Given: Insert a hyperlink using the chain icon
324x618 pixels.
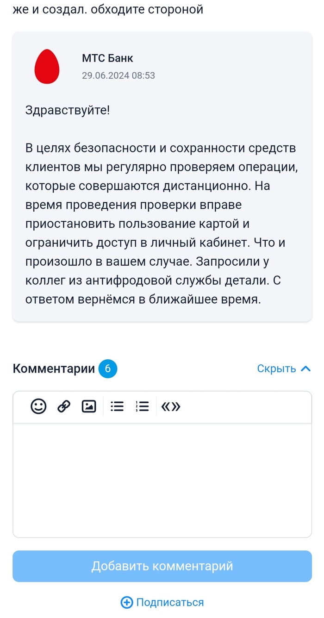Looking at the screenshot, I should (x=63, y=406).
